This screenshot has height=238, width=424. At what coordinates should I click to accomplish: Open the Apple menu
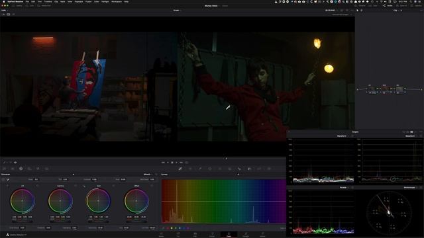coord(4,1)
